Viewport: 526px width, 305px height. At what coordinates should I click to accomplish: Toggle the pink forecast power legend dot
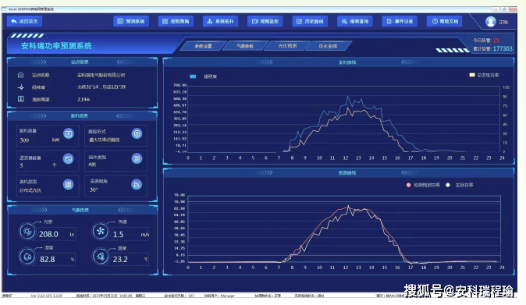click(x=408, y=185)
